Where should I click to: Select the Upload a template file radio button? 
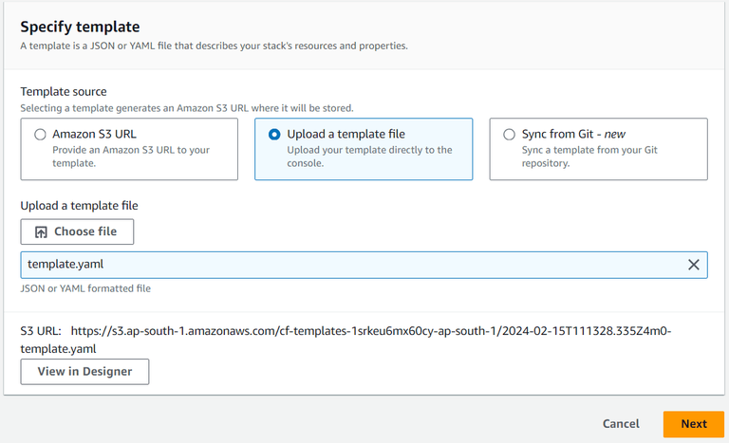tap(274, 135)
